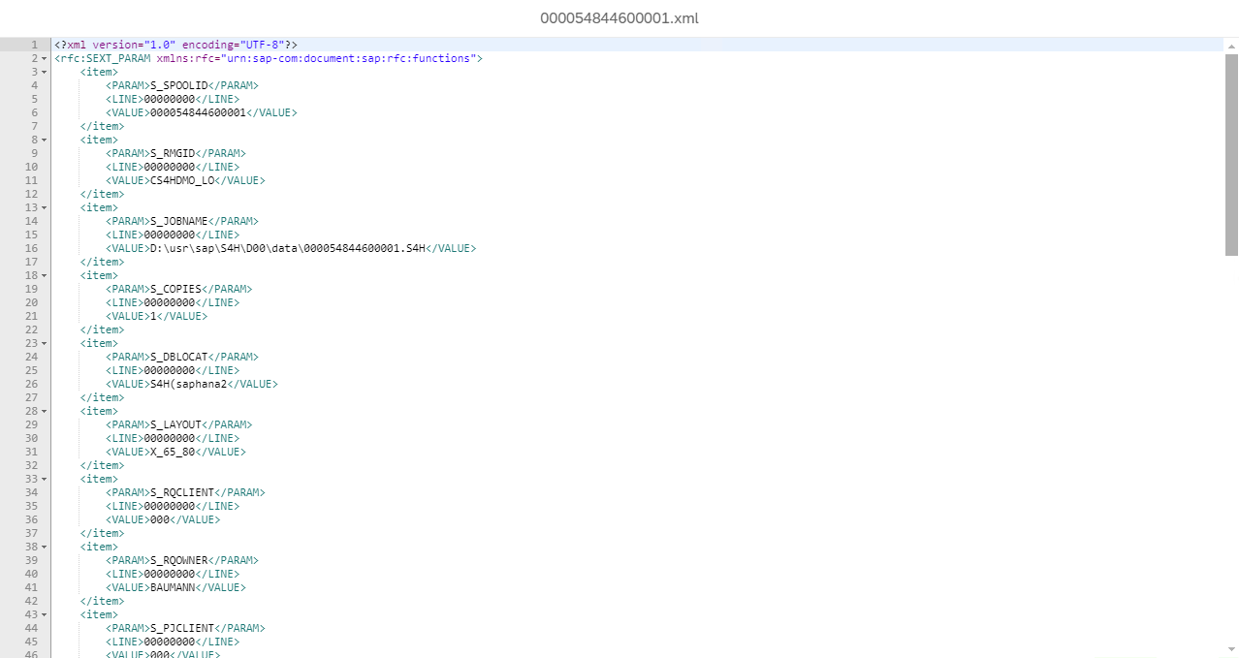Click the S_DBLOCAT parameter name
Screen dimensions: 1239x658
(179, 357)
